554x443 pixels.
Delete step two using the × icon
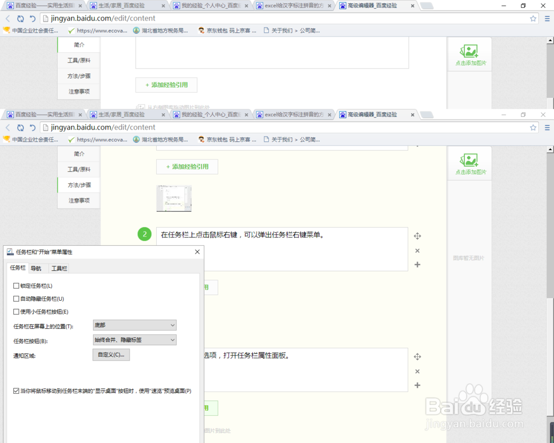coord(417,250)
